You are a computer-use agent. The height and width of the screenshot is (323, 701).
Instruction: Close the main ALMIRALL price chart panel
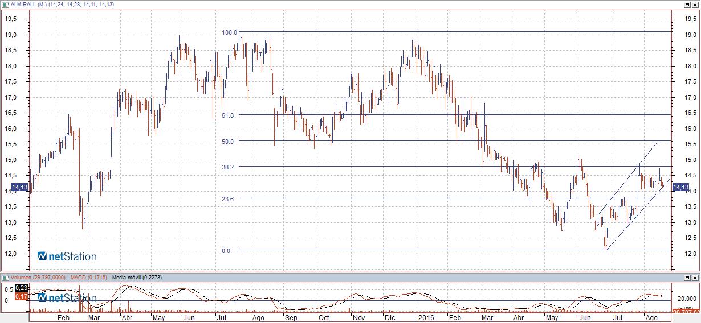(696, 4)
